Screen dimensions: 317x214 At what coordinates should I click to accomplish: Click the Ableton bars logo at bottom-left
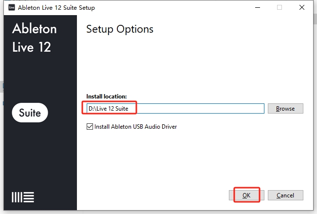point(23,197)
